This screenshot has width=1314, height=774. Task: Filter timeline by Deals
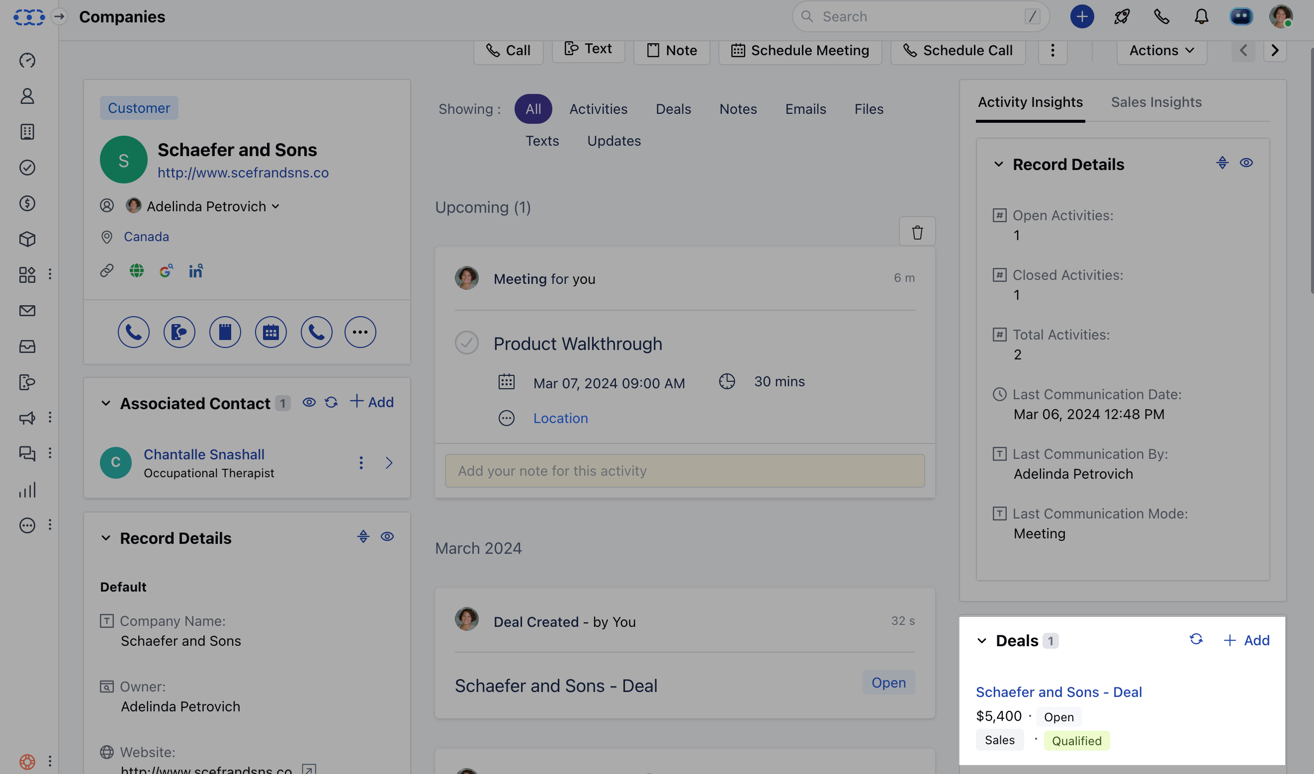click(674, 109)
